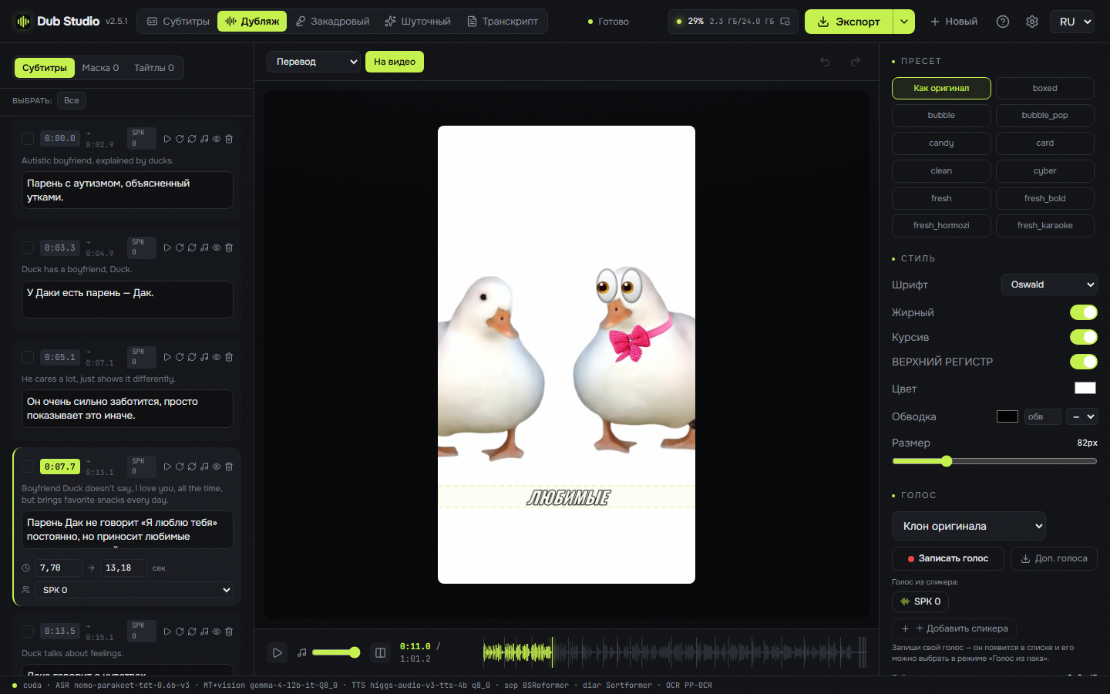Click the single-arrow redo icon in 0:00.0 row
1110x694 pixels.
[180, 139]
